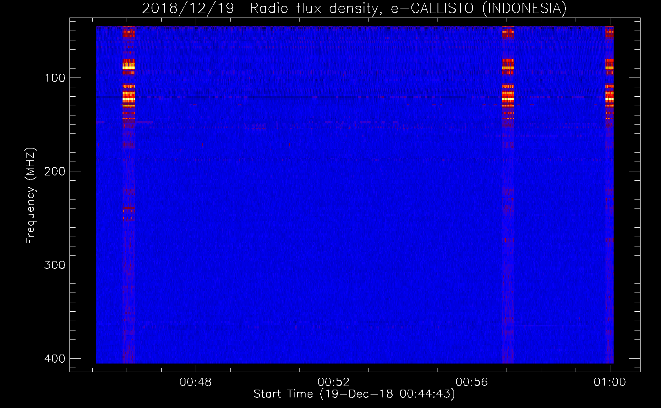This screenshot has width=661, height=408.
Task: Click the date "2018/12/19" in the title
Action: tap(188, 9)
